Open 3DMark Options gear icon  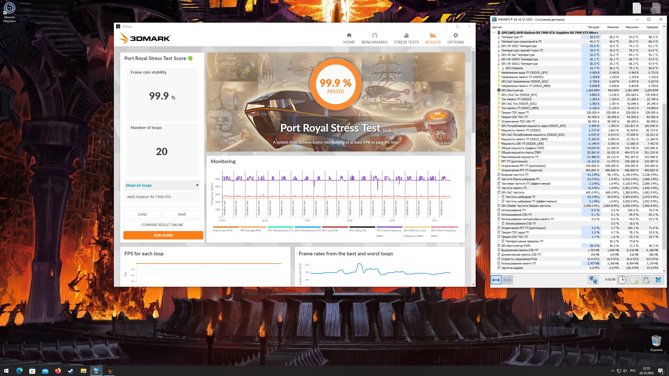pyautogui.click(x=455, y=38)
